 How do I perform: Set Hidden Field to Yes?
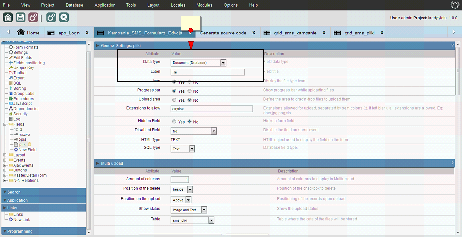(174, 121)
